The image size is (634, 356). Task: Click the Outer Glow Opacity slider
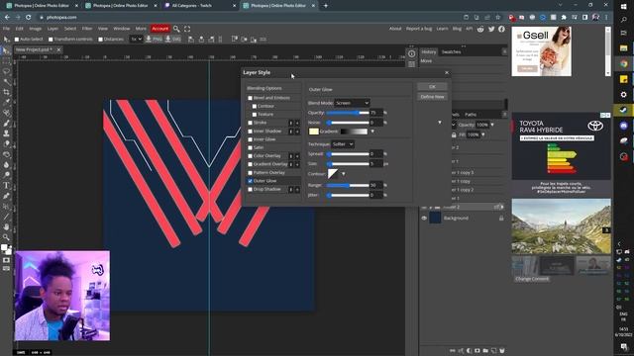click(x=348, y=113)
